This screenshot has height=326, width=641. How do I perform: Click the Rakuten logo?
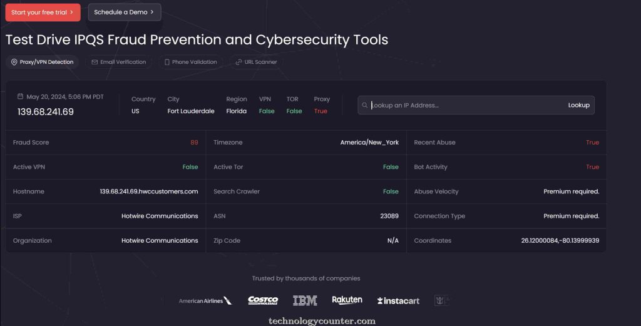[347, 300]
